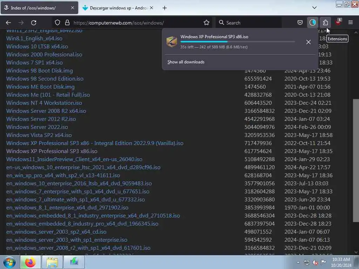
Task: Download Windows Vista SP2 x64.iso
Action: point(39,135)
